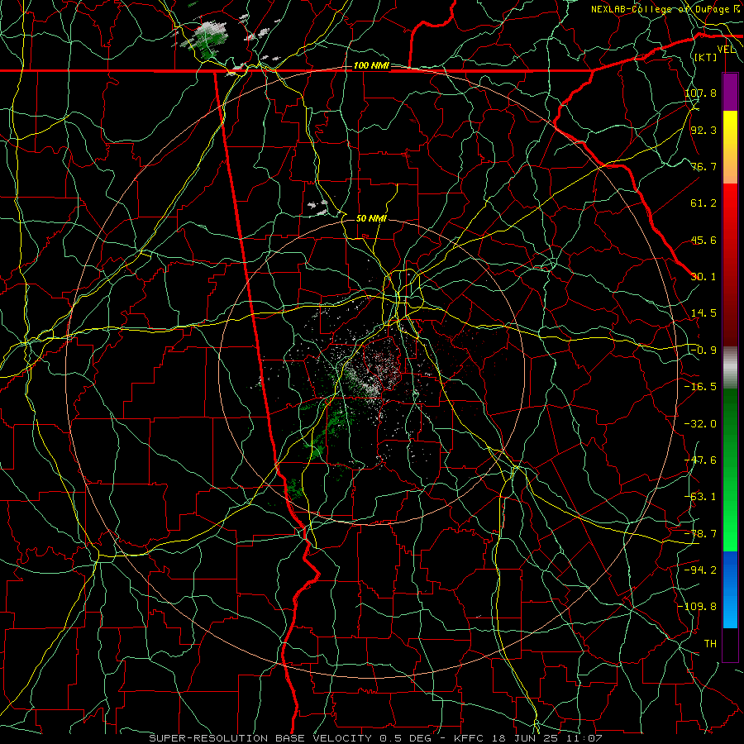Click the 76.7 legend value
The width and height of the screenshot is (744, 744).
pos(703,166)
